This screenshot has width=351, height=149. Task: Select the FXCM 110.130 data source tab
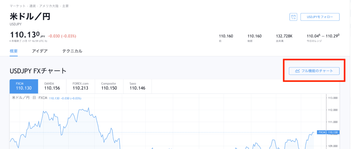24,86
